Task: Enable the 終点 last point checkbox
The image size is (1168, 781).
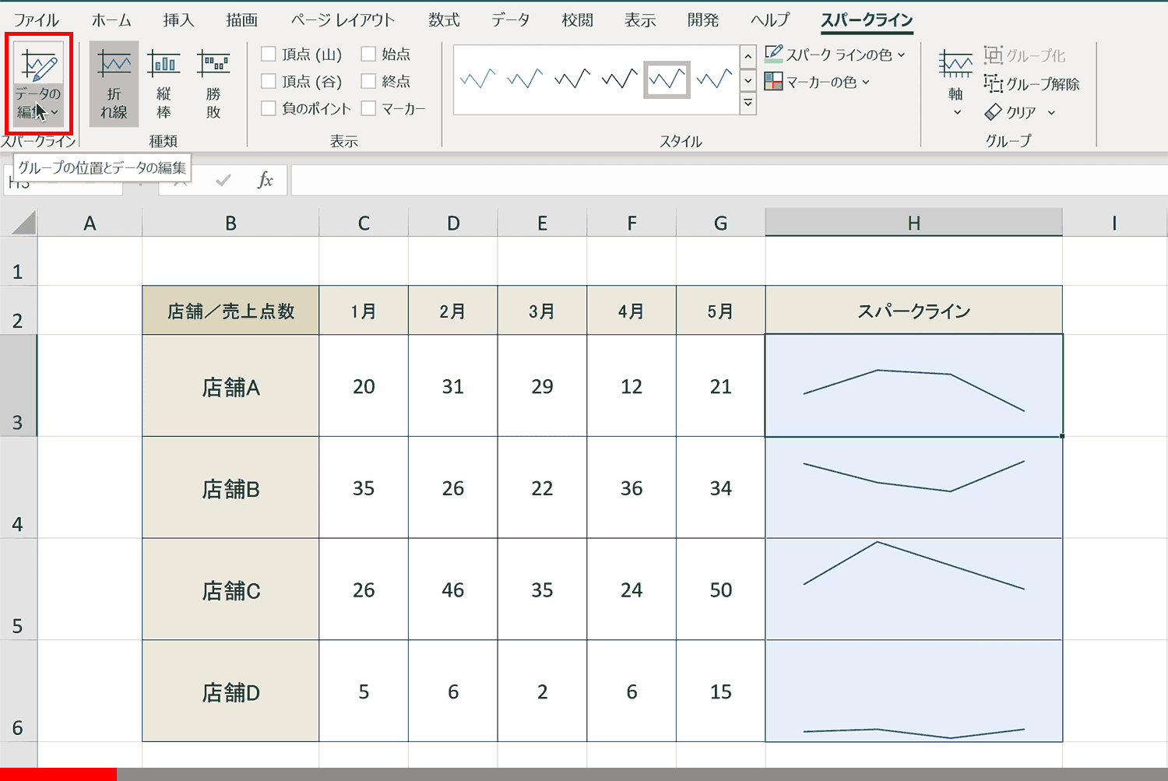Action: 368,81
